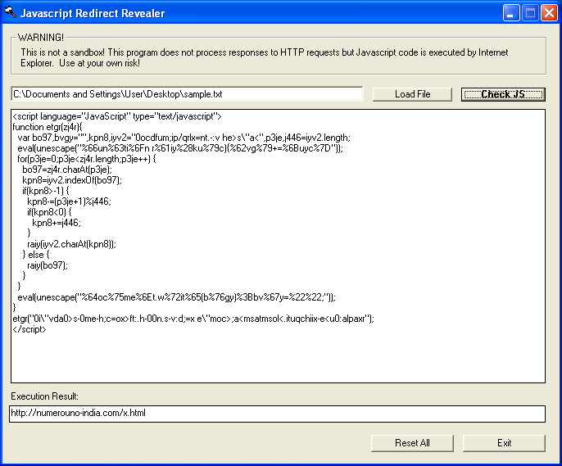Close the Javascript Redirect Revealer window
The image size is (562, 466).
(x=549, y=13)
